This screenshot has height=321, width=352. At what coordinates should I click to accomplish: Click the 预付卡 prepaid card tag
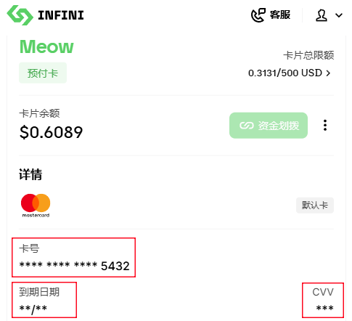(x=43, y=73)
